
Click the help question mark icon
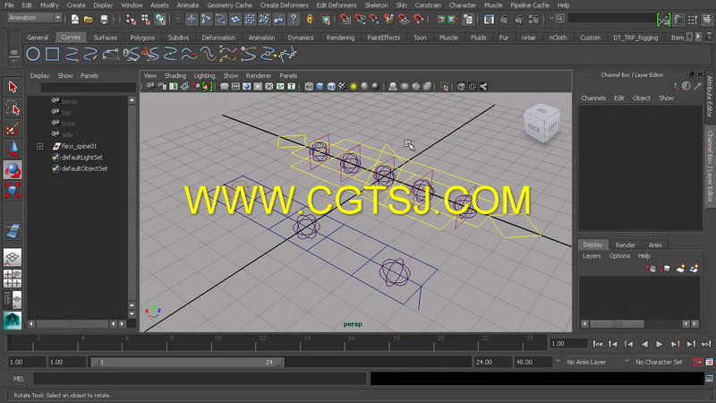tap(294, 19)
